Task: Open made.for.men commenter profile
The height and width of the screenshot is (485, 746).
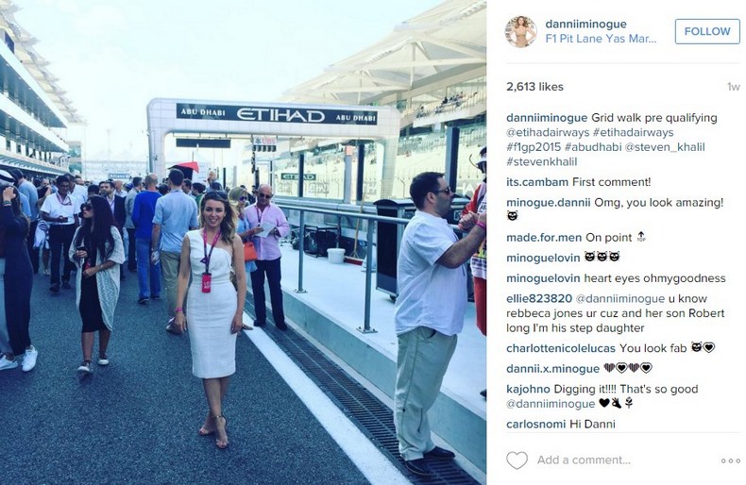Action: pos(544,238)
